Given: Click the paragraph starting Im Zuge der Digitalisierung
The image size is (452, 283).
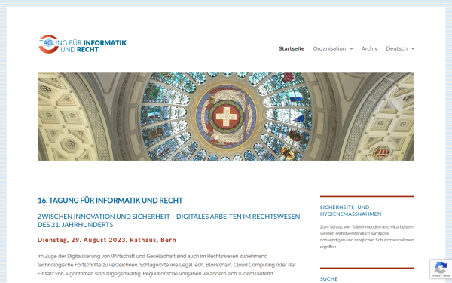Looking at the screenshot, I should [x=167, y=265].
